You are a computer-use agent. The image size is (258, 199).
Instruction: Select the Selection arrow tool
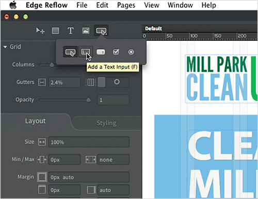tap(40, 31)
